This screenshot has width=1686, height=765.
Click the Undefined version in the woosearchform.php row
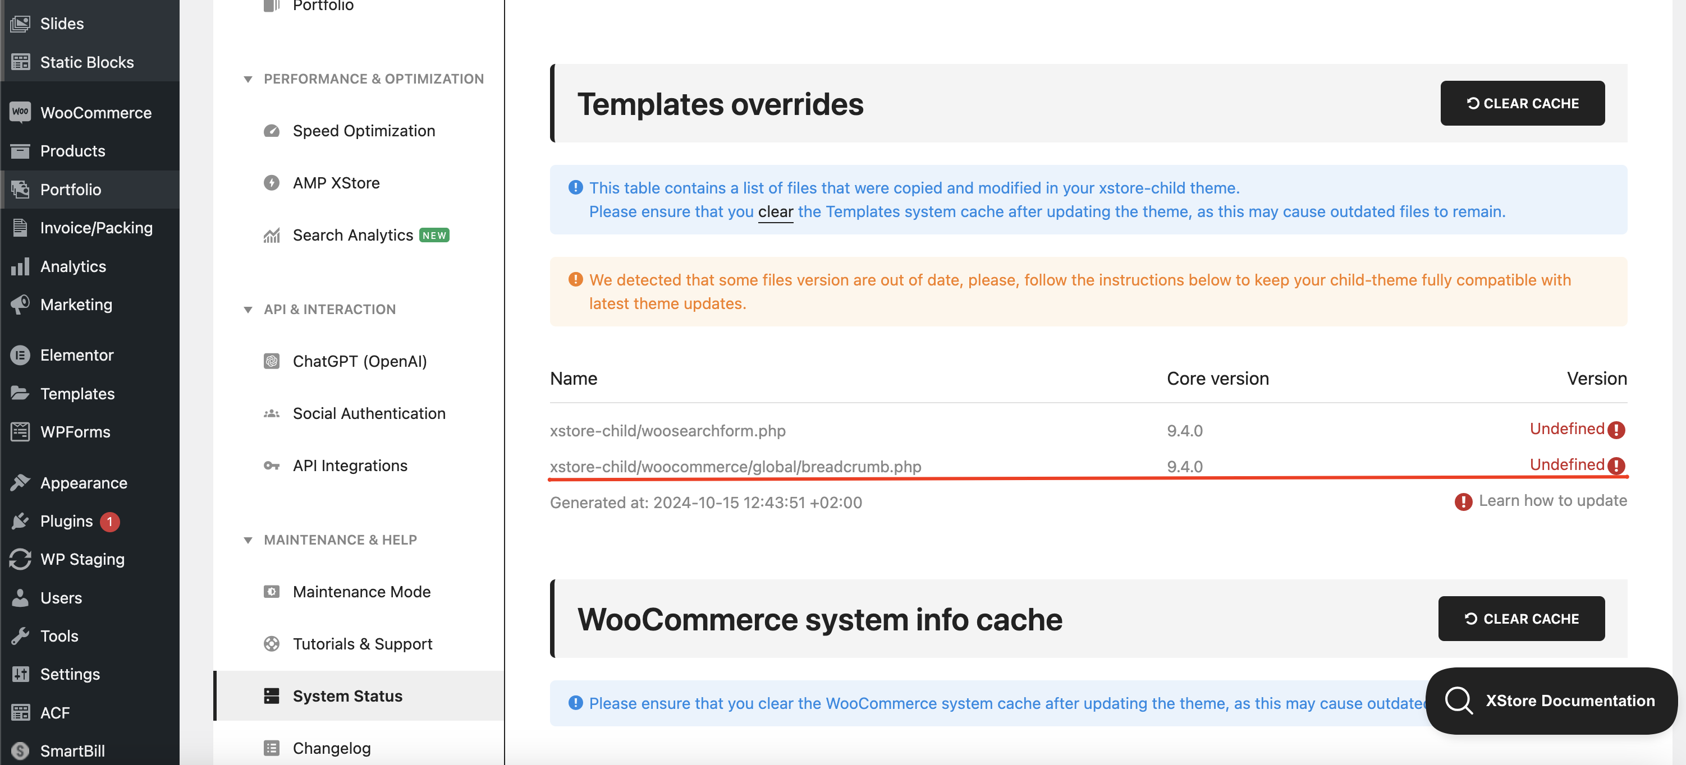[1567, 429]
